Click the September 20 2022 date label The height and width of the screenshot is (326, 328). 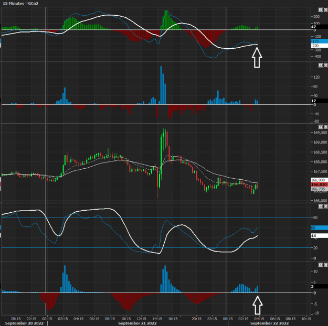pyautogui.click(x=24, y=323)
